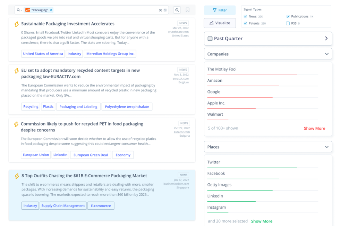This screenshot has height=226, width=340.
Task: Collapse the Places section
Action: (x=326, y=147)
